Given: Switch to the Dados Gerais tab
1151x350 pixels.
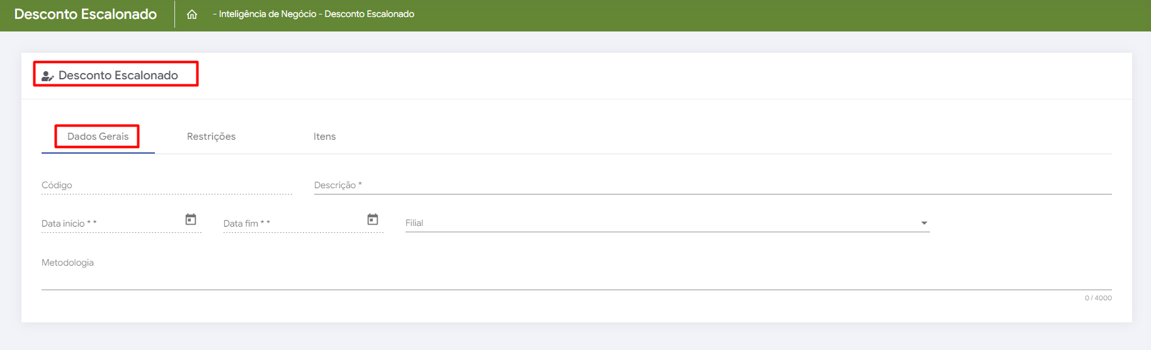Looking at the screenshot, I should coord(98,137).
